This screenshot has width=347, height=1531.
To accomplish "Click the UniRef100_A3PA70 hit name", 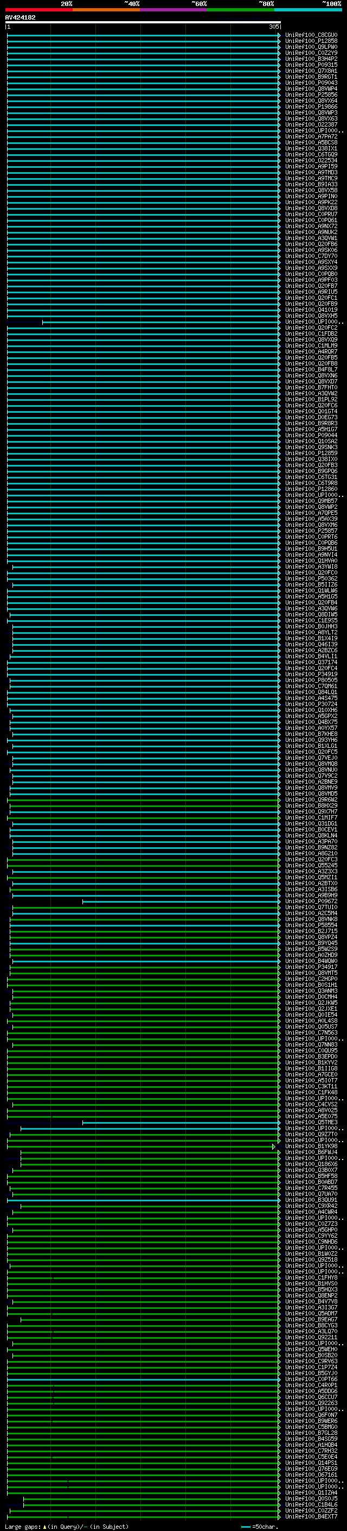I will (x=311, y=842).
